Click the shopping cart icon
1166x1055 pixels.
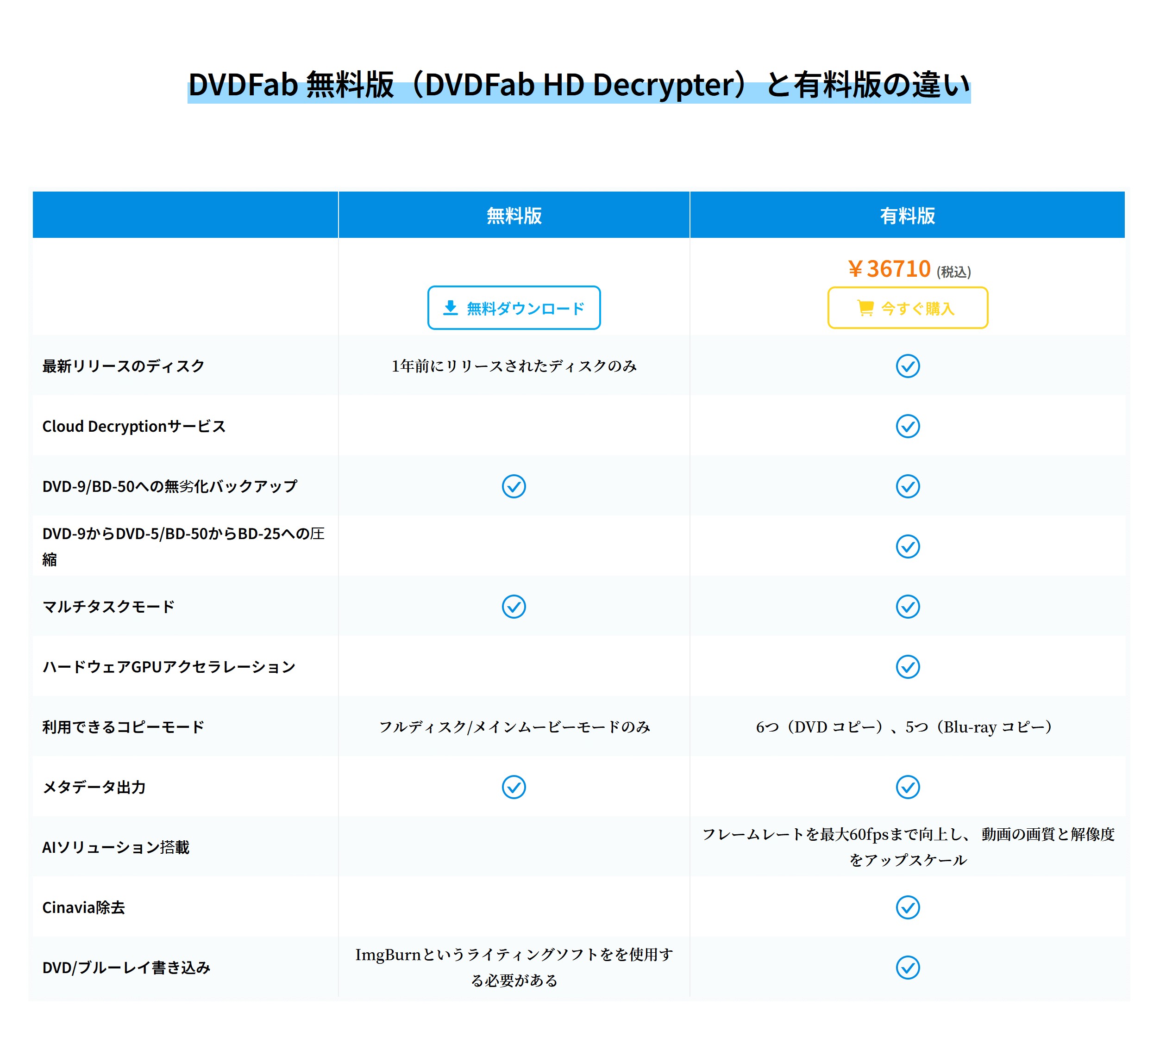coord(865,308)
